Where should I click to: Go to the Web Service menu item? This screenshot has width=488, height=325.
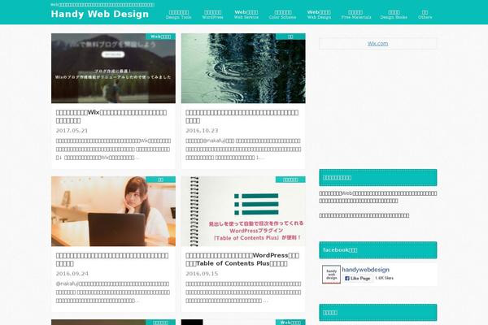click(246, 15)
